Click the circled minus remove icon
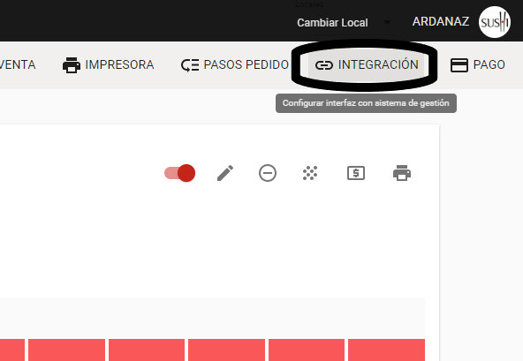 pos(268,173)
